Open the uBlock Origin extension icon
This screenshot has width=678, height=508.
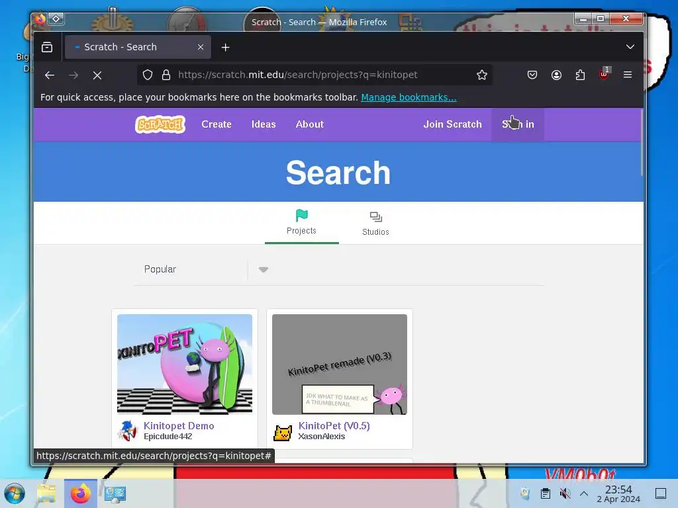coord(604,74)
